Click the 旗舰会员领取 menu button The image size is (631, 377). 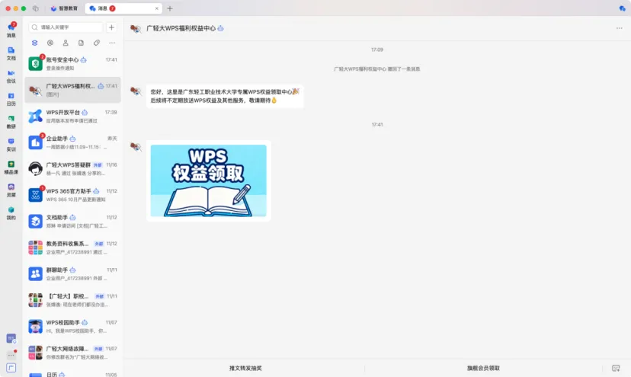pyautogui.click(x=483, y=368)
